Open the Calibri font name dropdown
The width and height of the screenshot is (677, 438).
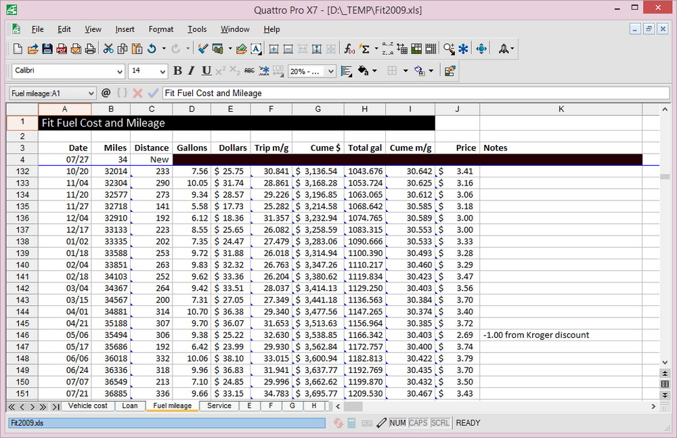[x=120, y=72]
